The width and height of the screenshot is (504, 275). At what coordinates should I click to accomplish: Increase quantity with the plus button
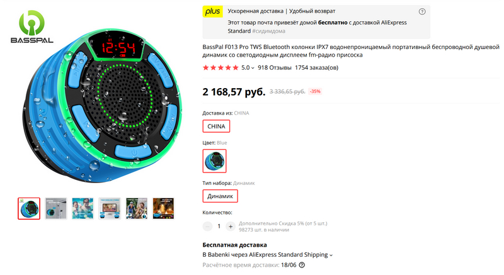click(x=231, y=227)
